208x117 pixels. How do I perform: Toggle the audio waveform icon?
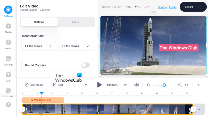[198, 85]
